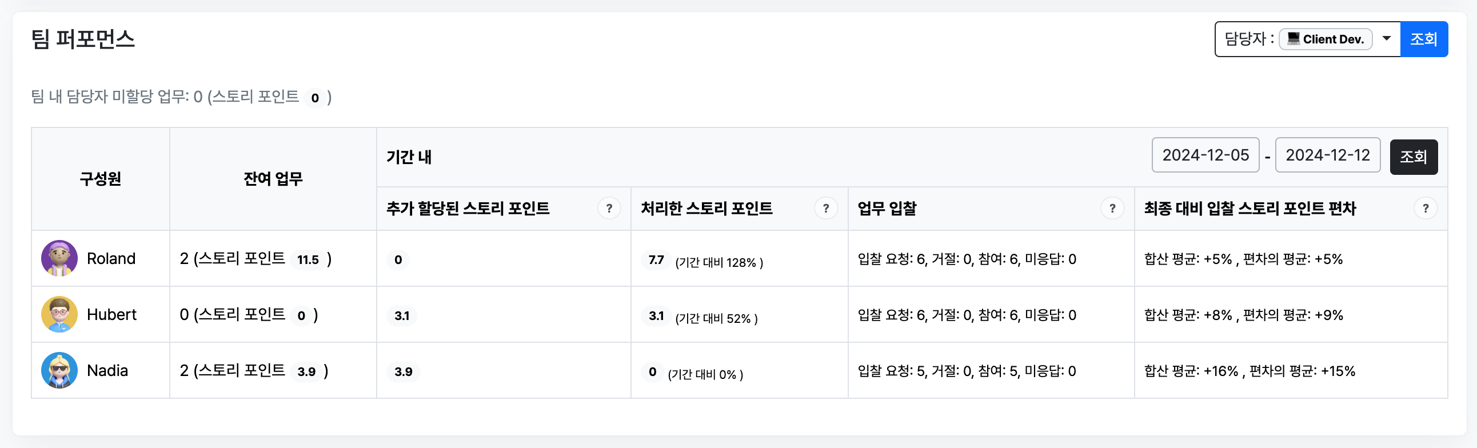1477x448 pixels.
Task: Click help icon beside 추가 할당된 스토리 포인트
Action: [x=609, y=208]
